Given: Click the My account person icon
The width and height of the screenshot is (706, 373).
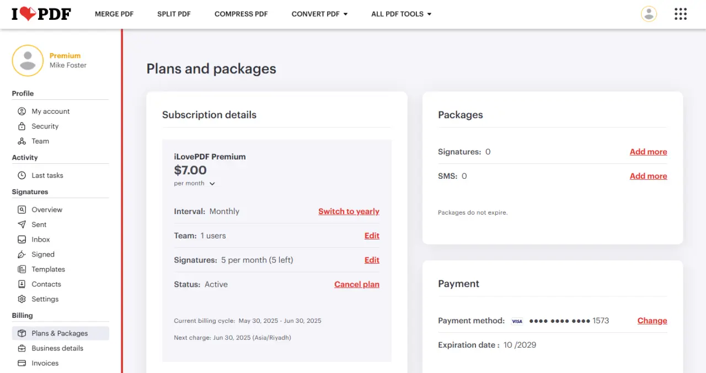Looking at the screenshot, I should click(22, 111).
